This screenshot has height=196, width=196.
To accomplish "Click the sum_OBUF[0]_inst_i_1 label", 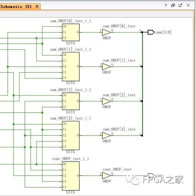I will tap(70, 21).
